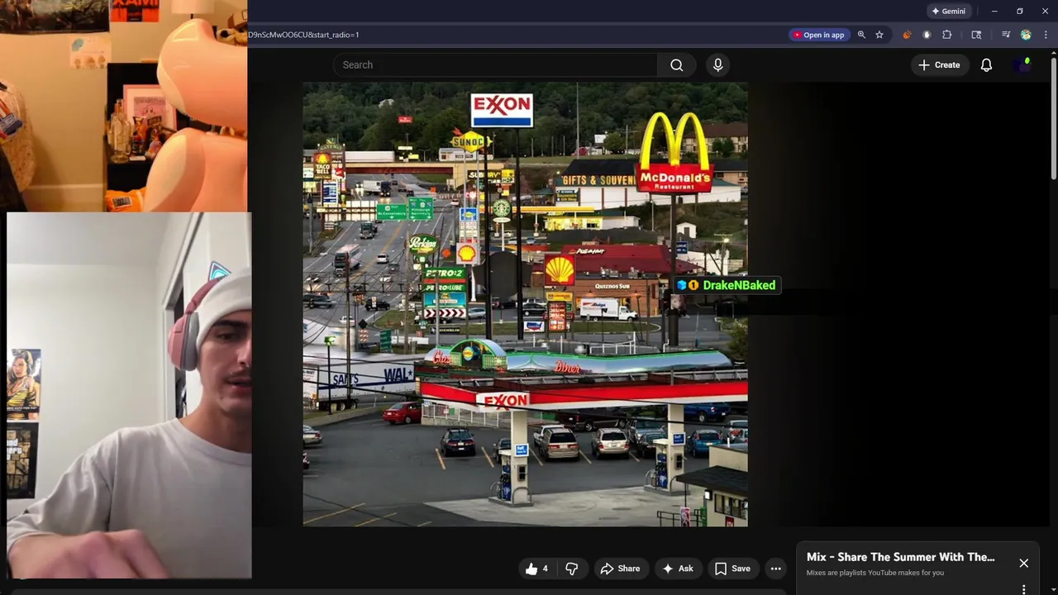
Task: Open the Extensions puzzle-piece menu
Action: pyautogui.click(x=947, y=35)
